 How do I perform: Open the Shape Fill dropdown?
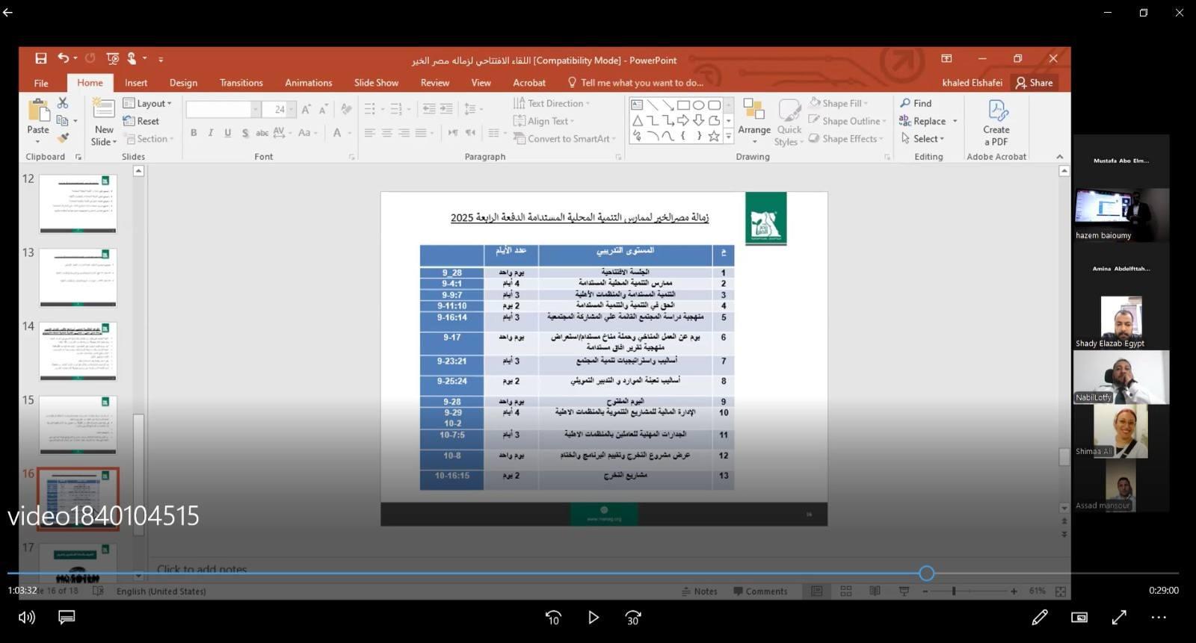[x=838, y=103]
